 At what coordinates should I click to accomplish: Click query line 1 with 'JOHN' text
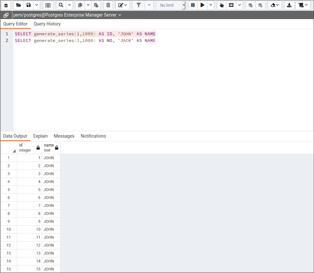(85, 34)
